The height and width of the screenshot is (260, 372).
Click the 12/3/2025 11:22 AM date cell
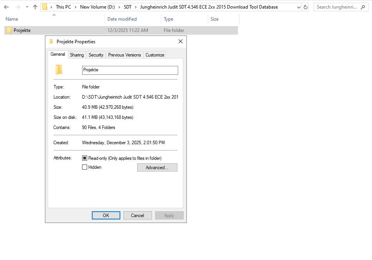pyautogui.click(x=128, y=30)
